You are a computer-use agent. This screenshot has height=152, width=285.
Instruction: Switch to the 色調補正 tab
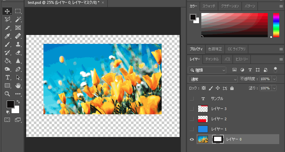click(x=215, y=49)
